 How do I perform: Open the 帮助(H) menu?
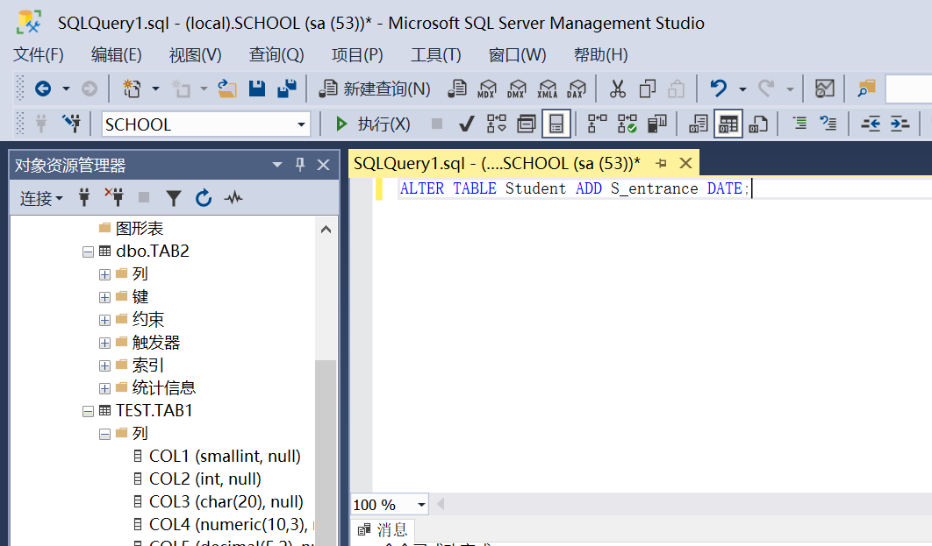(x=601, y=55)
